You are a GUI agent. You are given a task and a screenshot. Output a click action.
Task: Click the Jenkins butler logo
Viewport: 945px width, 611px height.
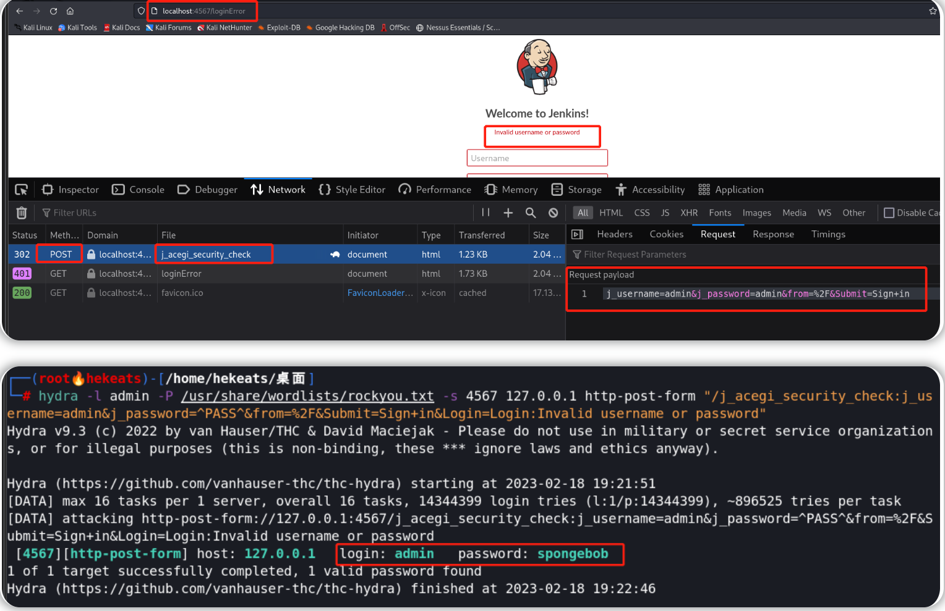(x=537, y=67)
